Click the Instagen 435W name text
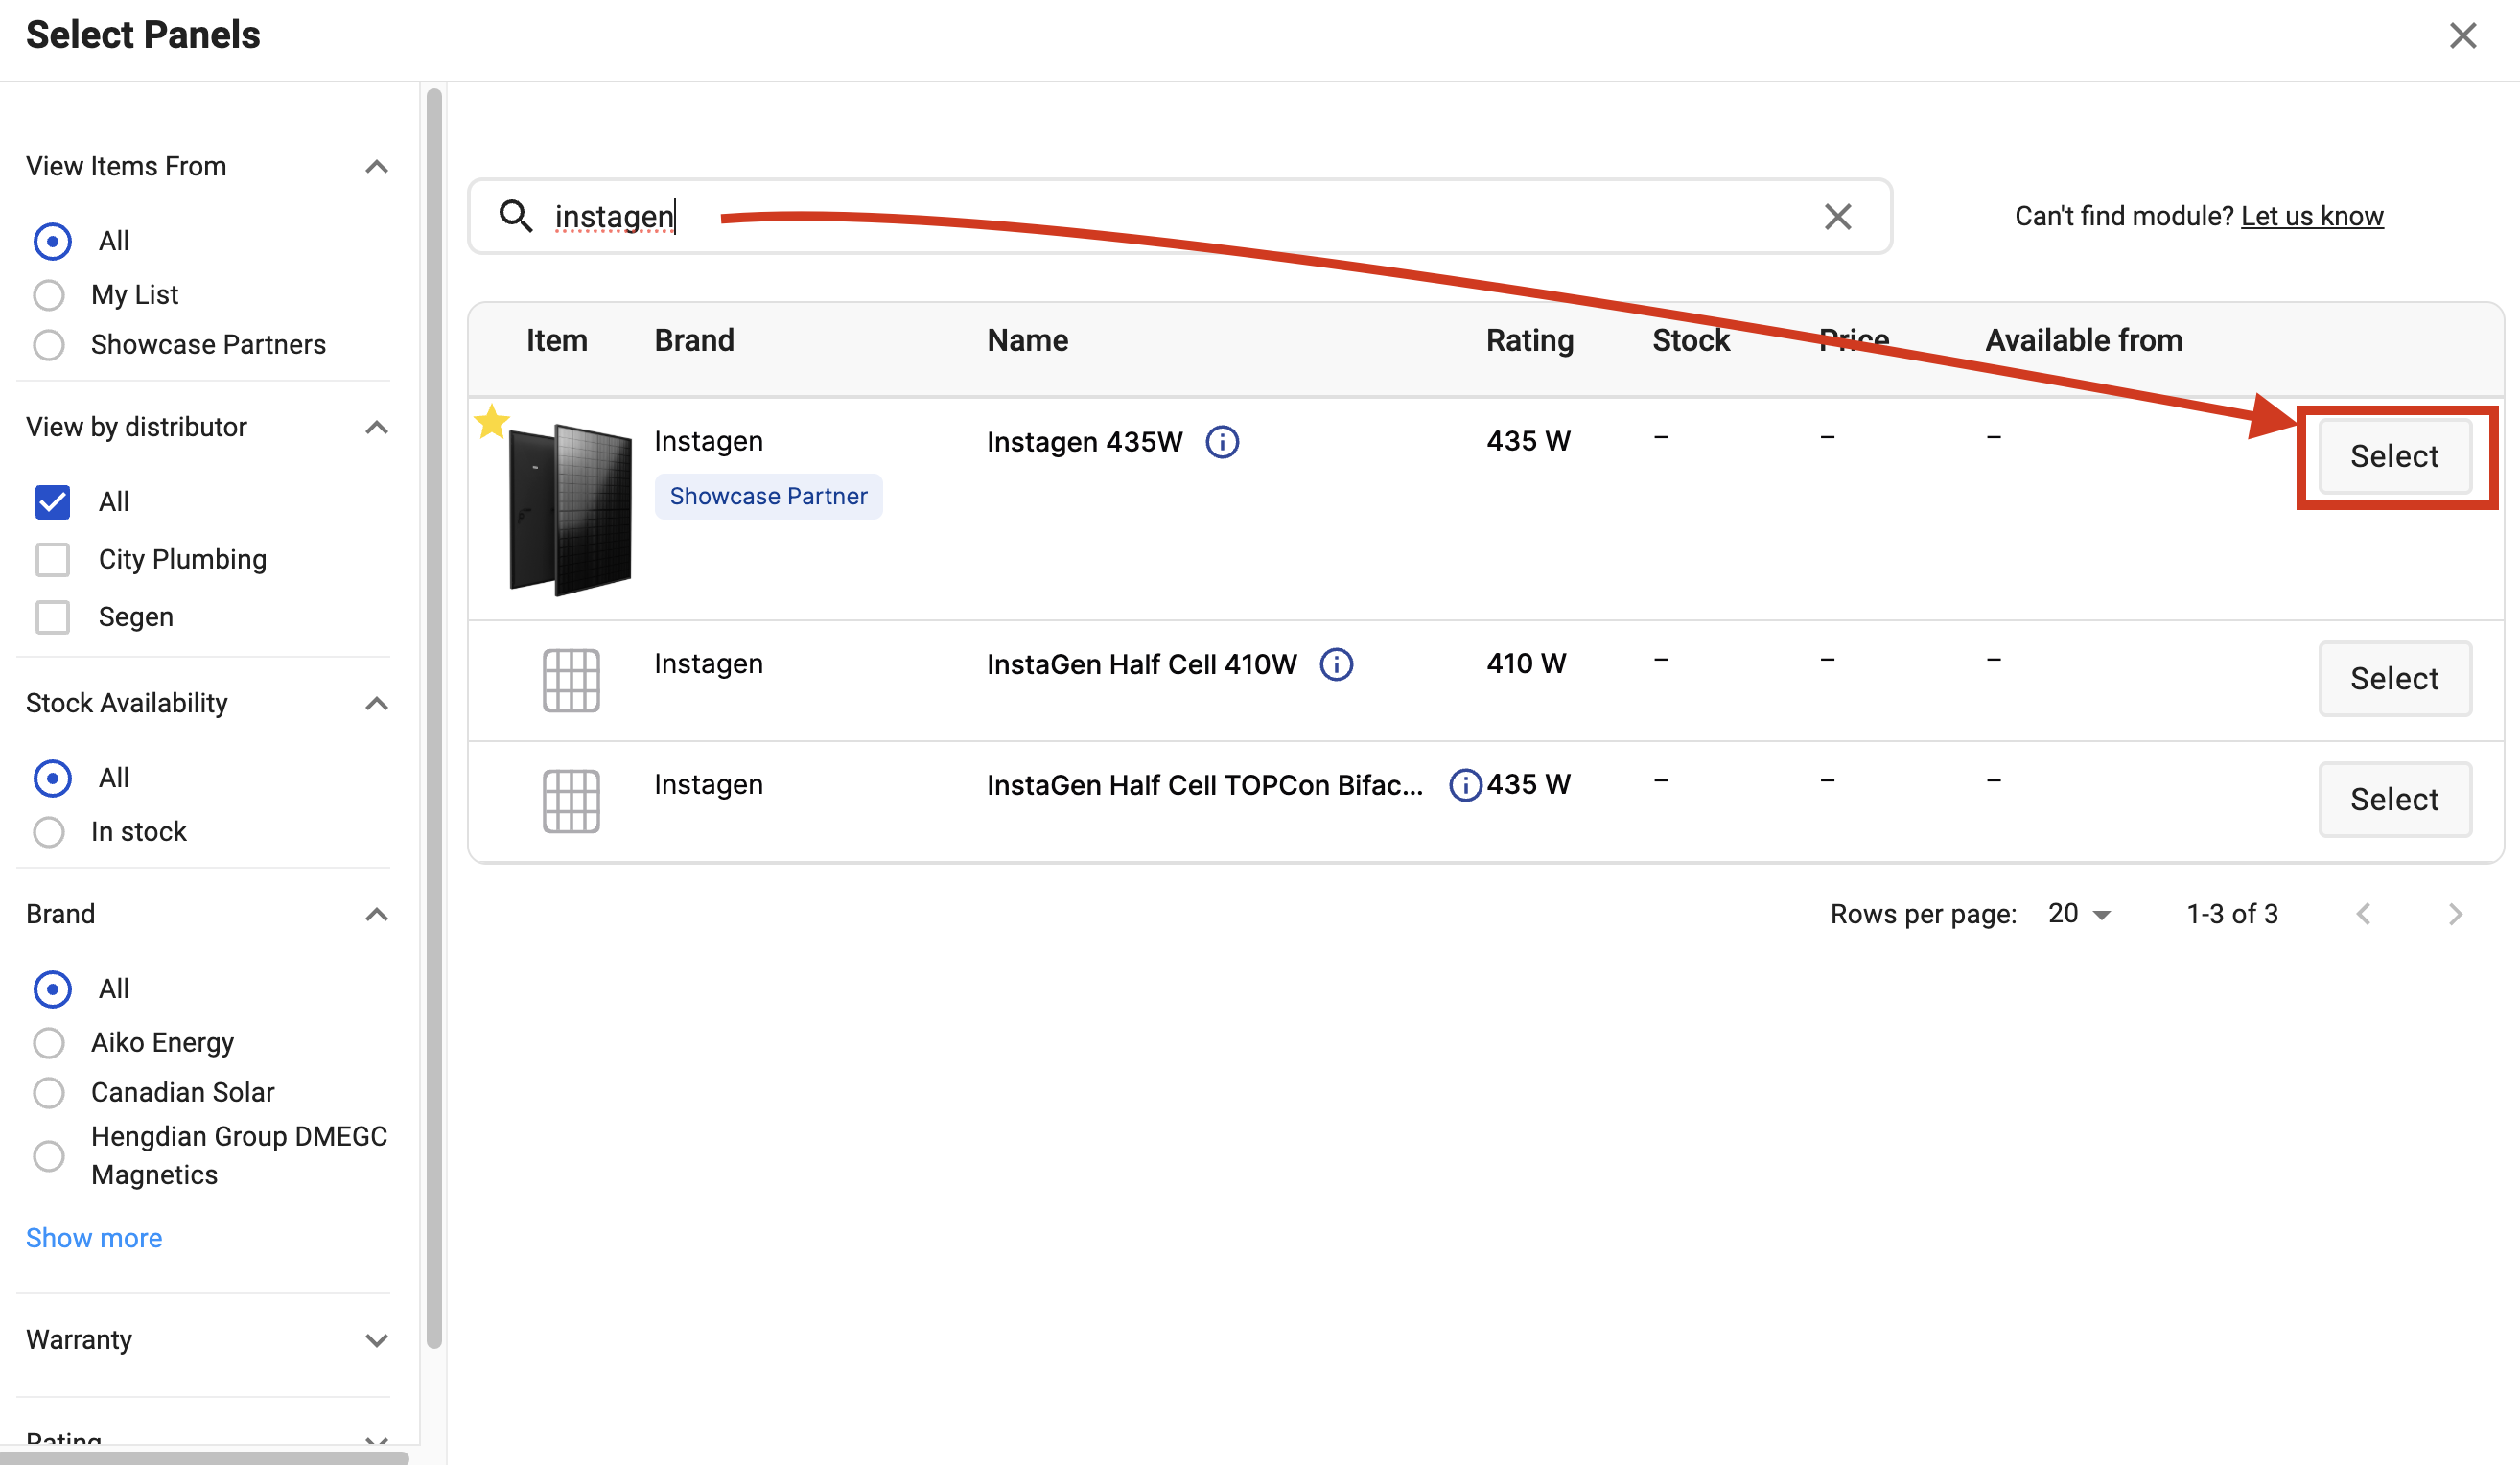This screenshot has height=1465, width=2520. [x=1084, y=442]
